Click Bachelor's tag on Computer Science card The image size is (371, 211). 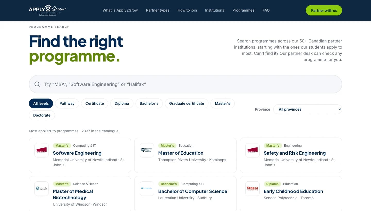(x=169, y=184)
